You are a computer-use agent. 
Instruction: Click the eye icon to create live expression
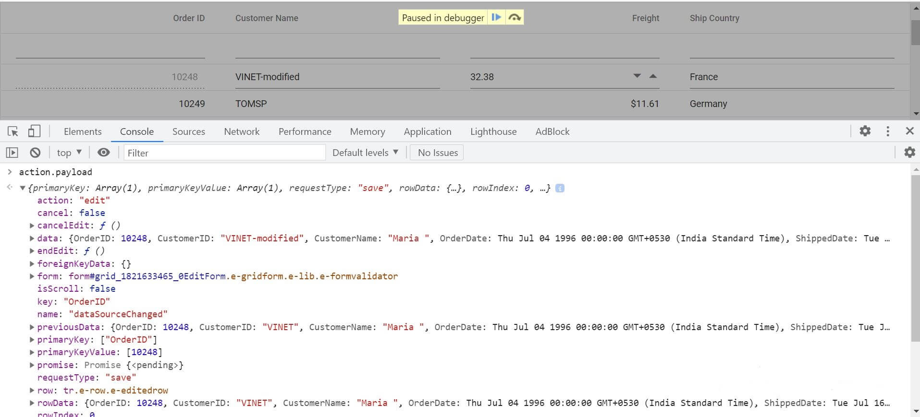click(103, 153)
